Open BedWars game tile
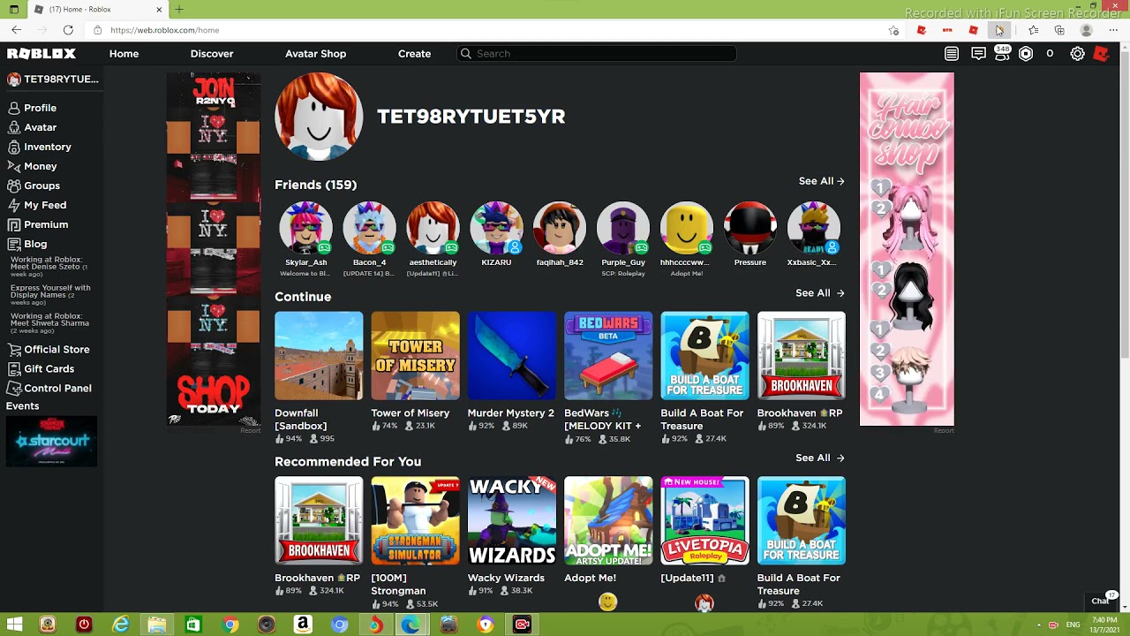Screen dimensions: 1130x636 (608, 356)
